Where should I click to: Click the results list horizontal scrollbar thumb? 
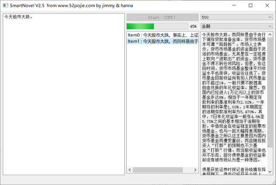(x=158, y=169)
